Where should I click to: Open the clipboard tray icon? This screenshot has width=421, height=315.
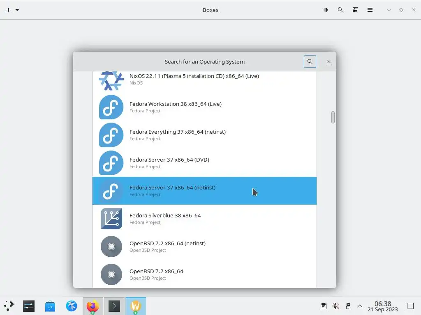point(324,306)
